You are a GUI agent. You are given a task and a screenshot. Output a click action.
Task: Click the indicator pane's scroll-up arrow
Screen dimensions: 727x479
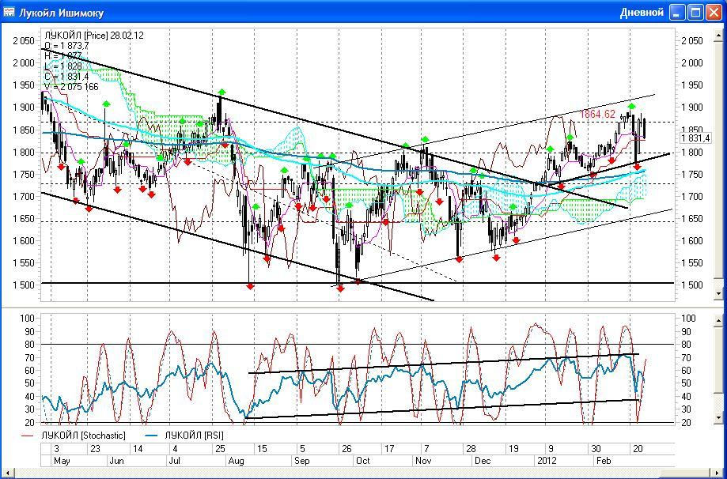[x=719, y=320]
